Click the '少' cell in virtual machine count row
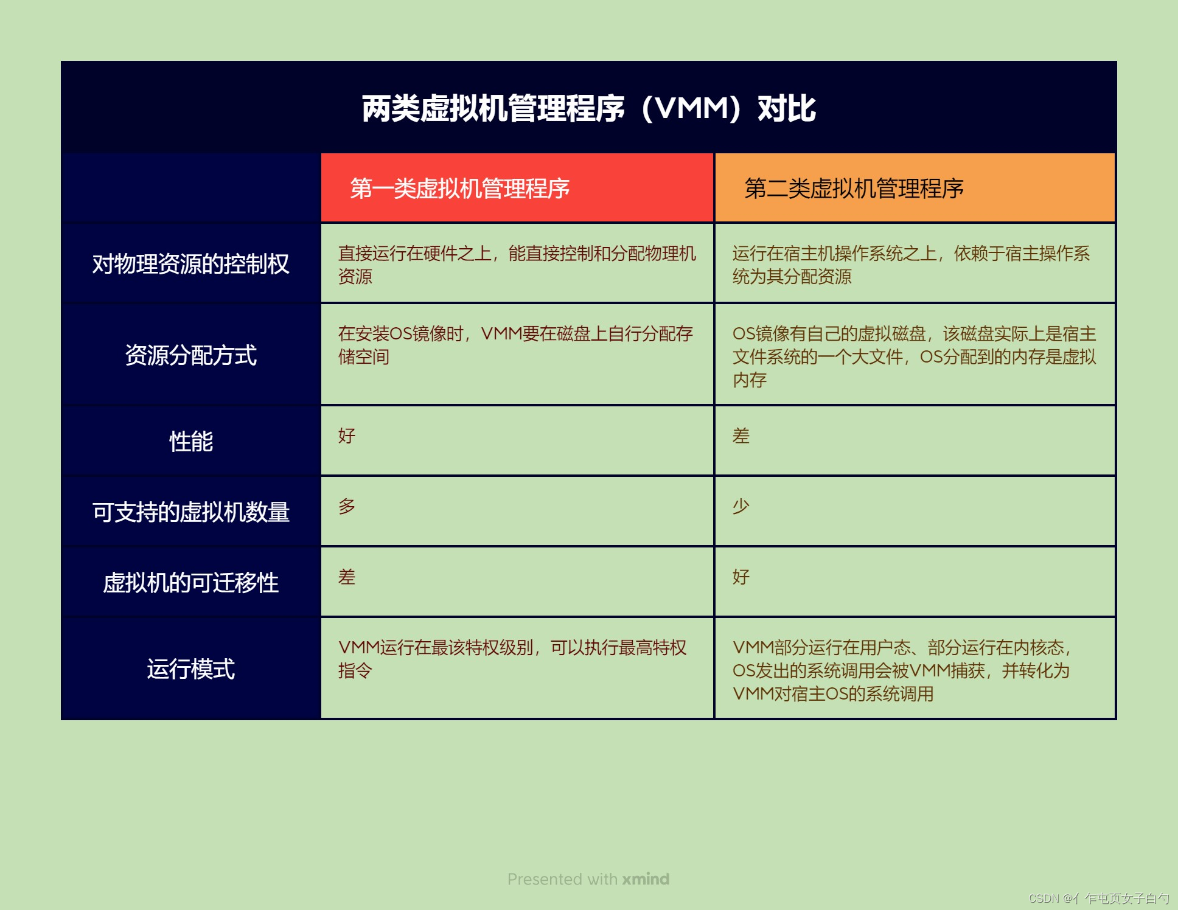The height and width of the screenshot is (910, 1178). pos(741,507)
